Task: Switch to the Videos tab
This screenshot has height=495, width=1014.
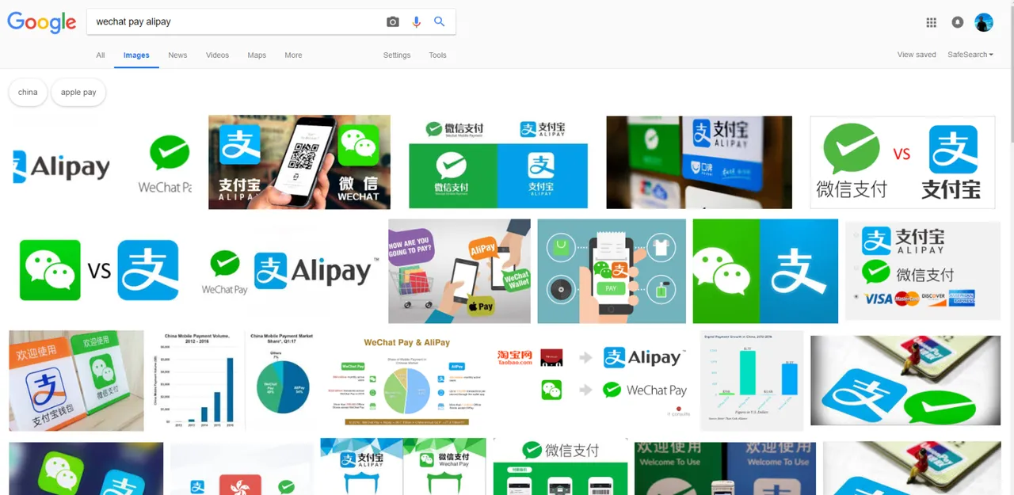Action: (x=217, y=55)
